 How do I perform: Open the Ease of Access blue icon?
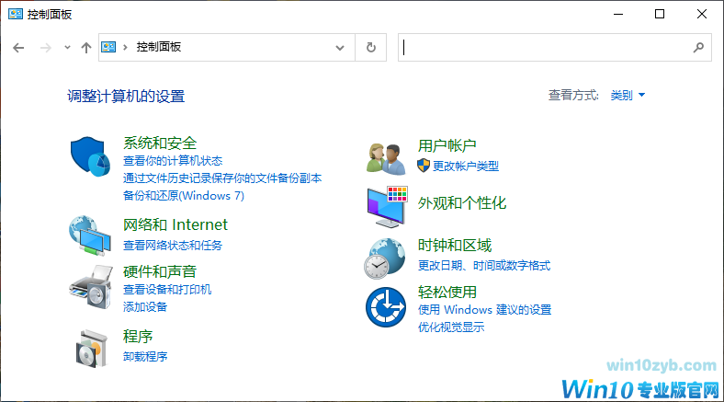pyautogui.click(x=386, y=307)
